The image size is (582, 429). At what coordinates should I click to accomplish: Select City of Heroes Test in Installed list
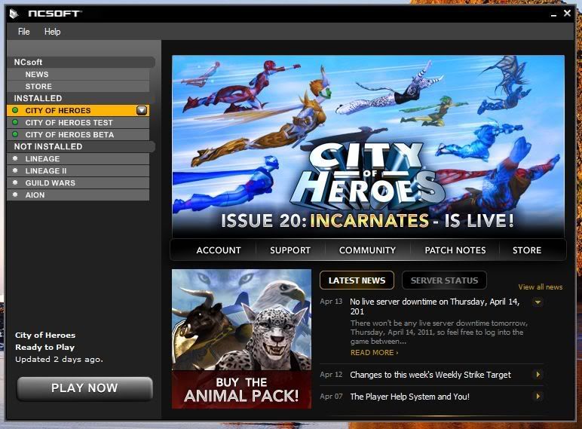(78, 122)
